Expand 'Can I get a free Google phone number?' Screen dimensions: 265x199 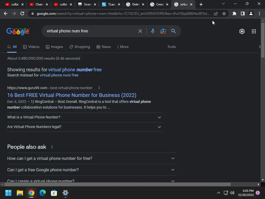click(91, 170)
